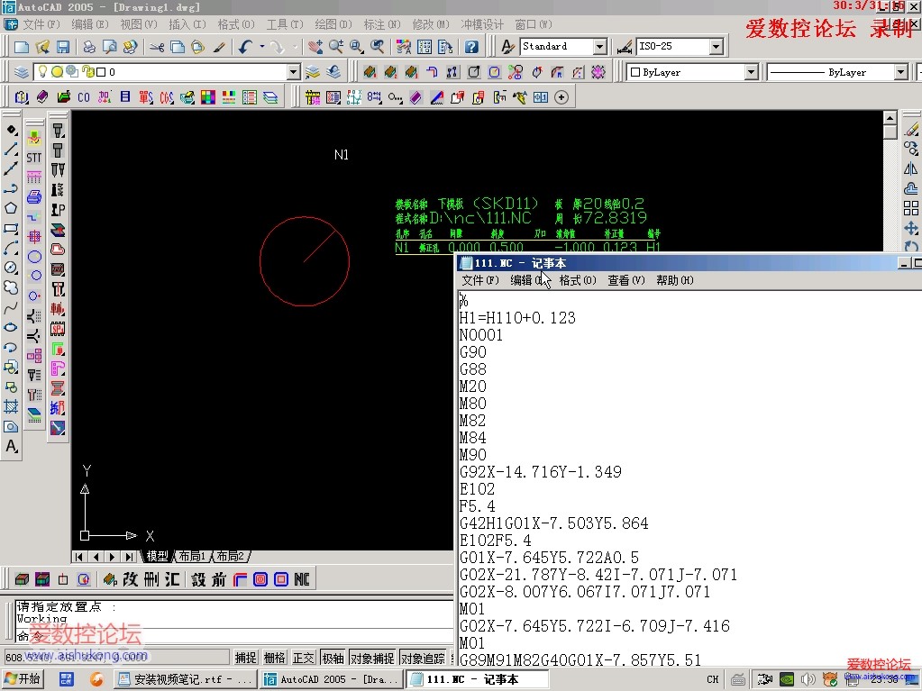Click the STT die tool icon
Image resolution: width=922 pixels, height=691 pixels.
34,158
